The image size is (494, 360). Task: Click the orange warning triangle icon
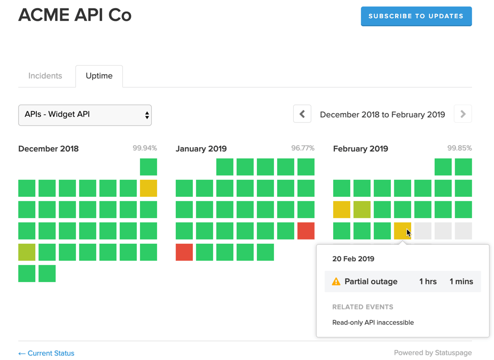336,281
